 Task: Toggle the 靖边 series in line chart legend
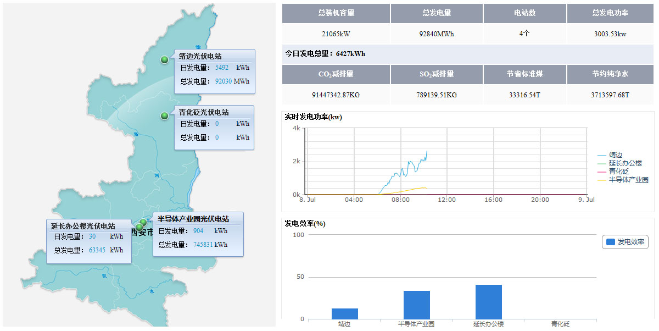(x=615, y=155)
